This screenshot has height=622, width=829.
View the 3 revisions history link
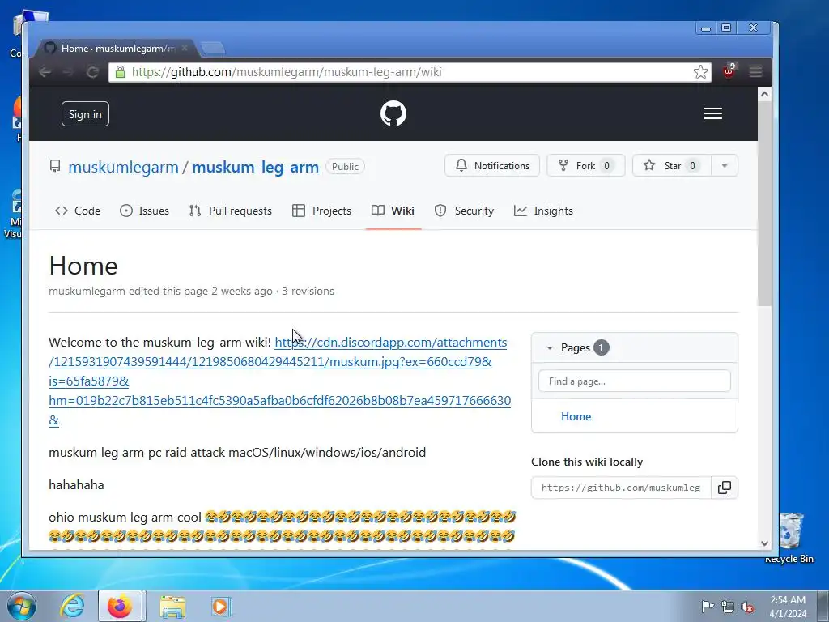308,291
